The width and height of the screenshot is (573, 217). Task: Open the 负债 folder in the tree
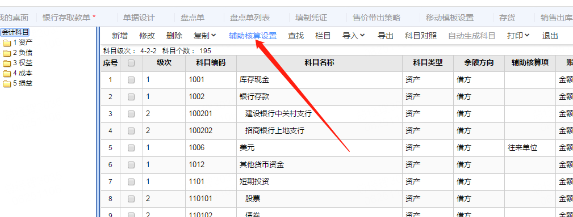tap(23, 53)
